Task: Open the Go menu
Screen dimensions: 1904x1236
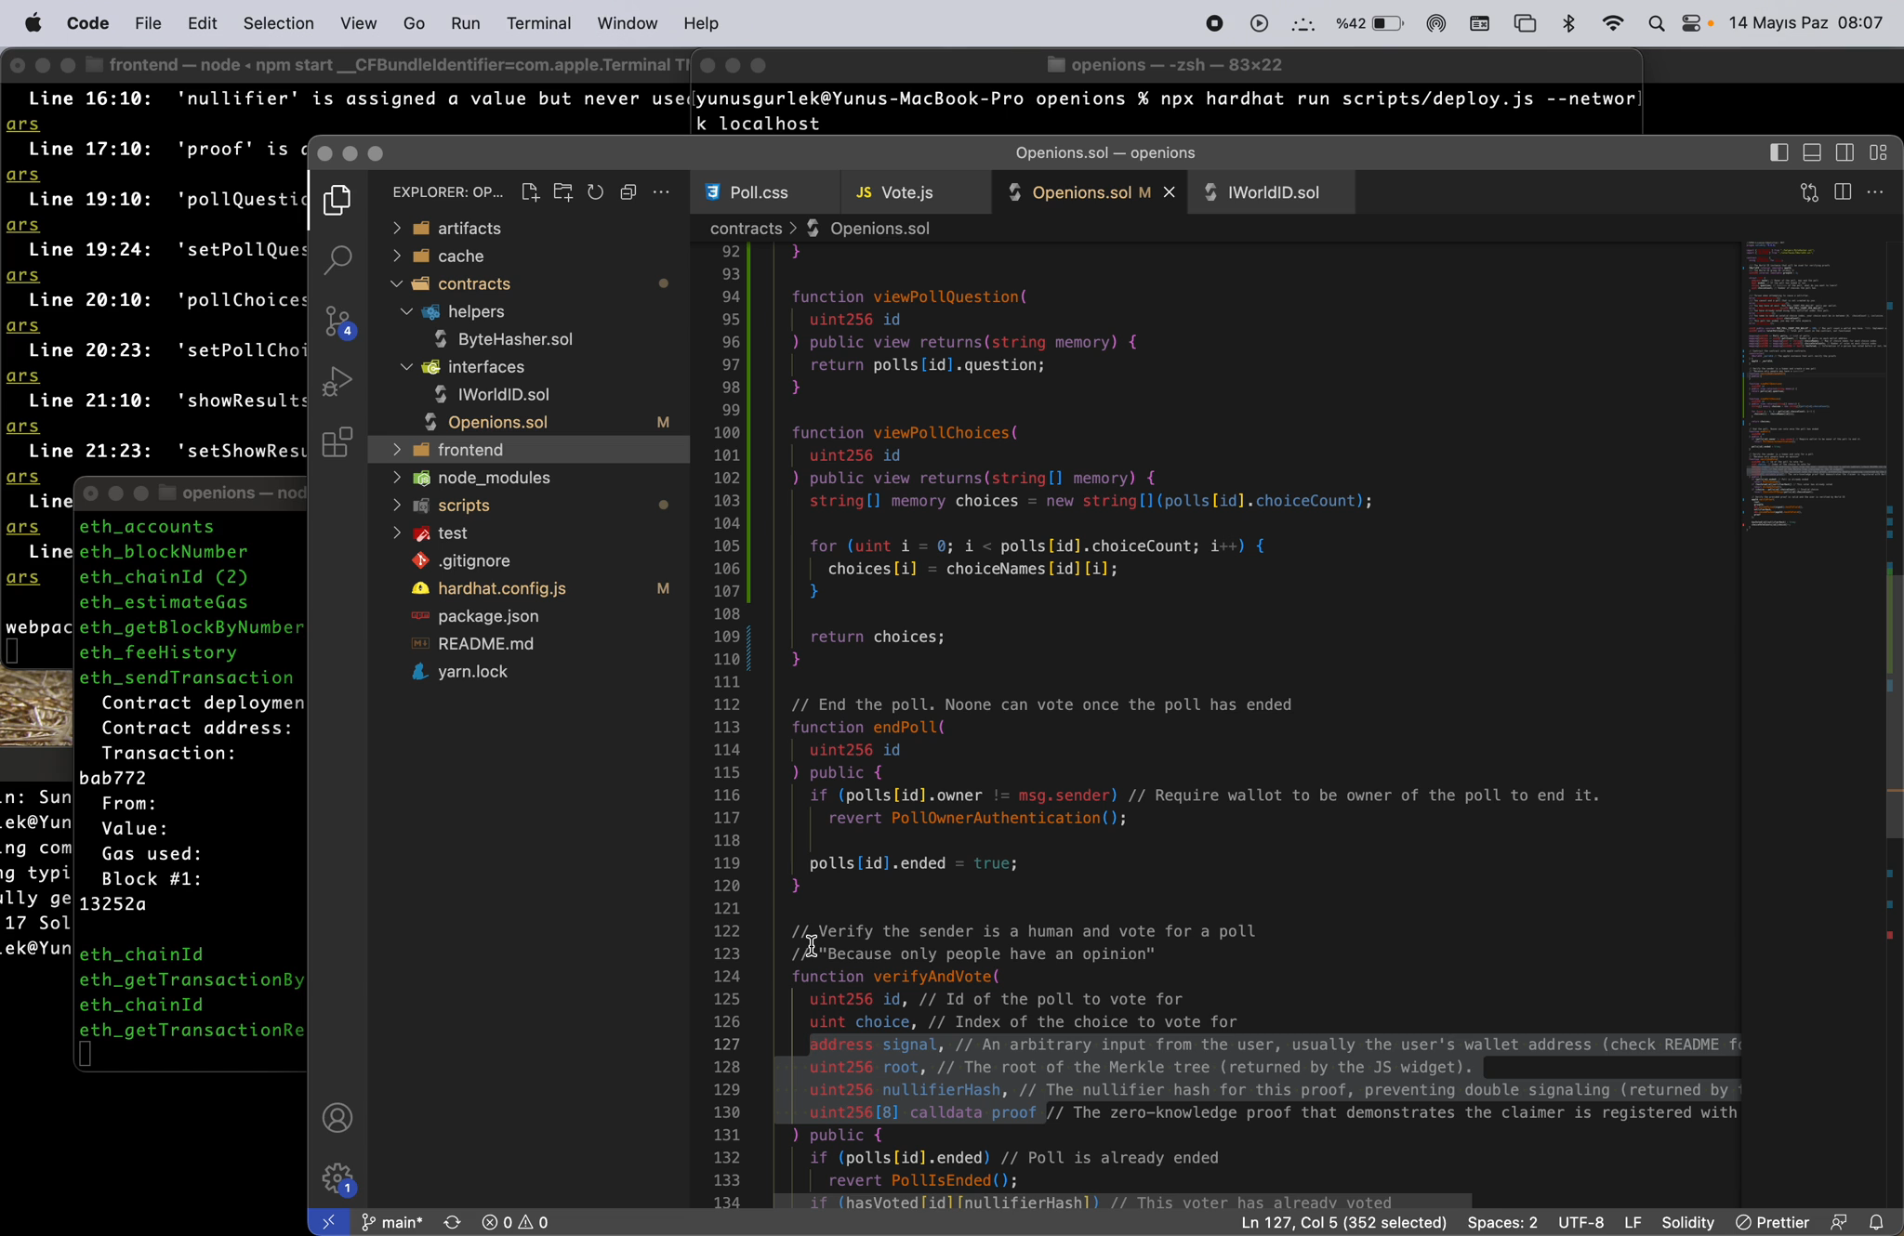Action: coord(414,23)
